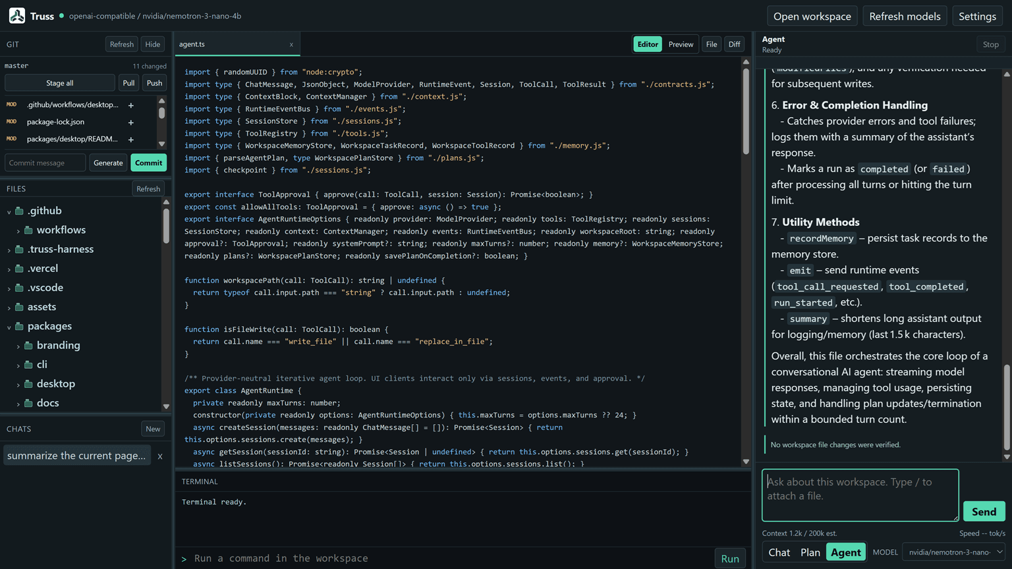The height and width of the screenshot is (569, 1012).
Task: Click Open workspace button
Action: (812, 16)
